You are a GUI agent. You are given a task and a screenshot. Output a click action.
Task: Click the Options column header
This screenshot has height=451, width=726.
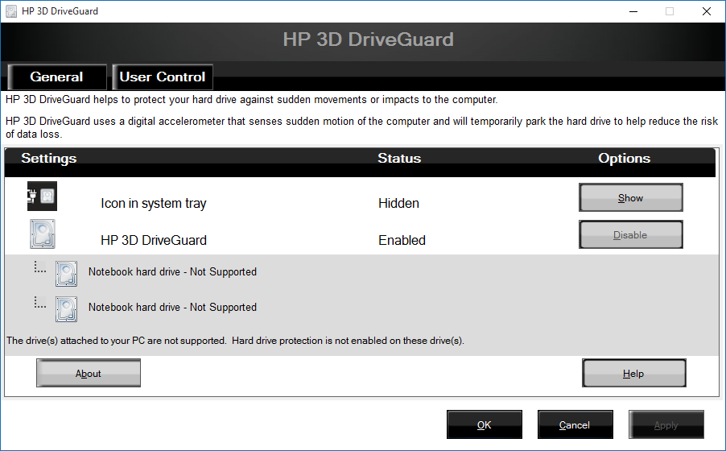624,158
